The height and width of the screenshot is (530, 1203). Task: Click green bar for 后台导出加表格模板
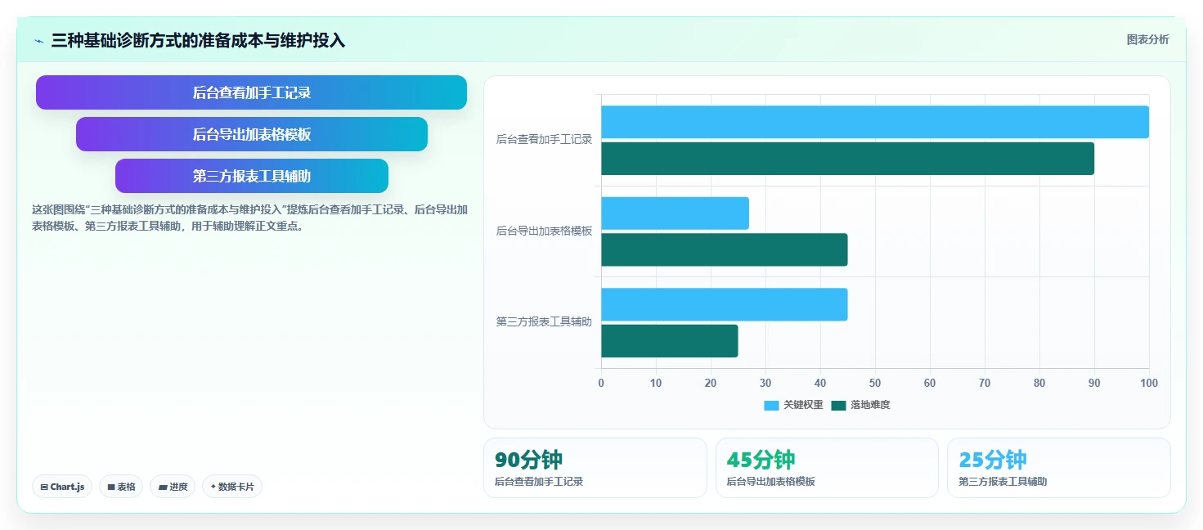coord(725,249)
